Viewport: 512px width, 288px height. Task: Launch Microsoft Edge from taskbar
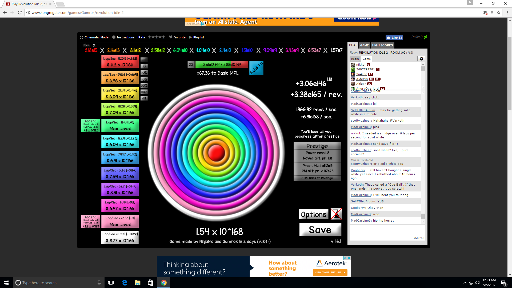click(x=125, y=283)
